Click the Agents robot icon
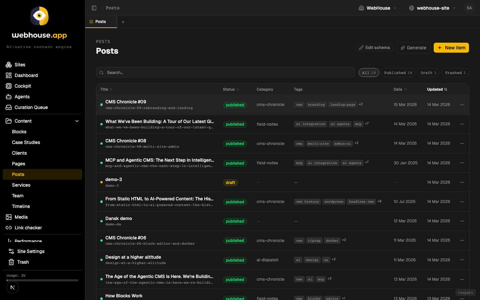 9,97
